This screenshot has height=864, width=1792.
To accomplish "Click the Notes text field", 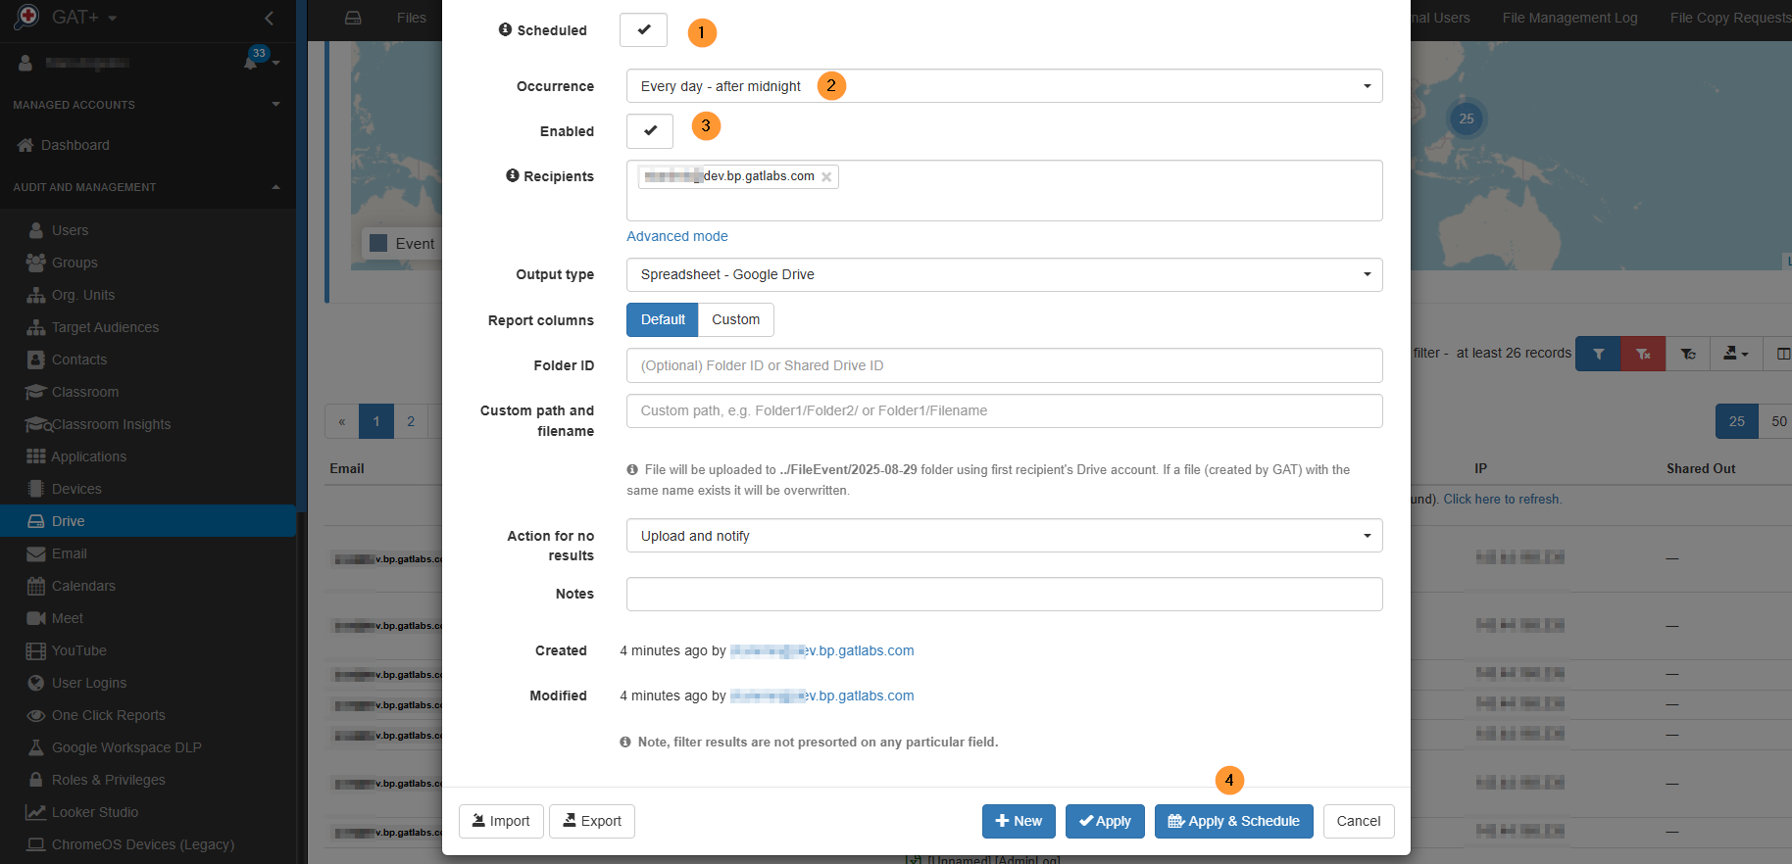I will (x=1004, y=594).
